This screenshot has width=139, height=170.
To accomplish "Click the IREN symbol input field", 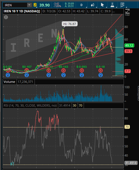I will tap(15, 5).
